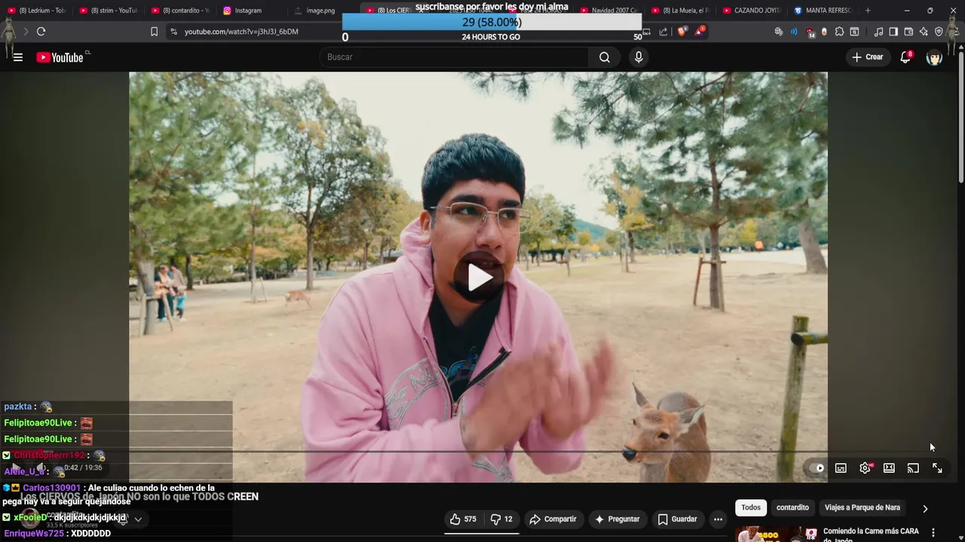The image size is (965, 542).
Task: Switch to the La Muela tab
Action: click(x=681, y=11)
